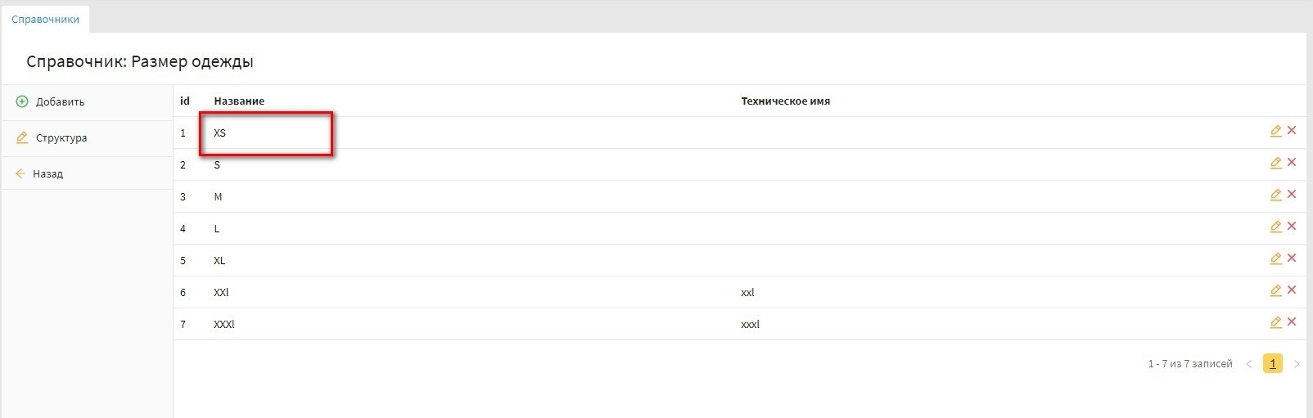Click the Техническое имя column header
This screenshot has width=1313, height=418.
coord(785,101)
